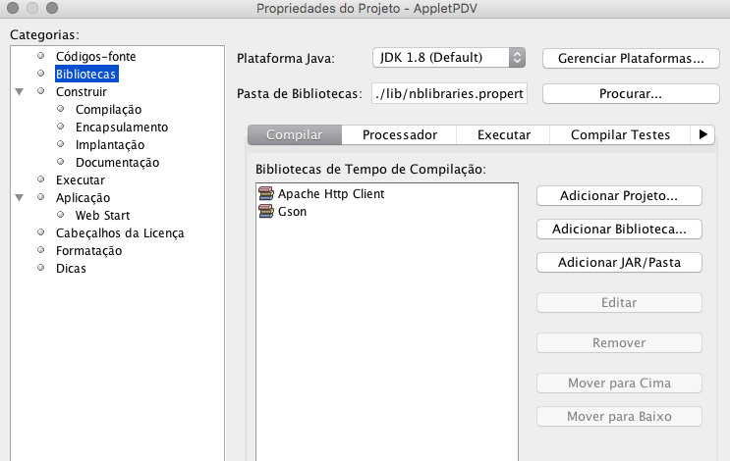The height and width of the screenshot is (461, 730).
Task: Click the bullet beside Dicas category
Action: pos(41,268)
